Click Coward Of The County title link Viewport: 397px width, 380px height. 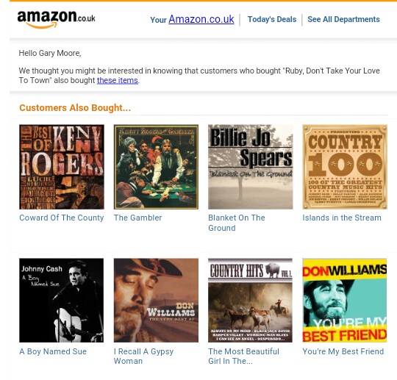[x=62, y=218]
